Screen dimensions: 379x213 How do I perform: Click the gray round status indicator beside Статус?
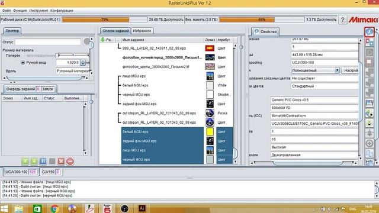86,41
